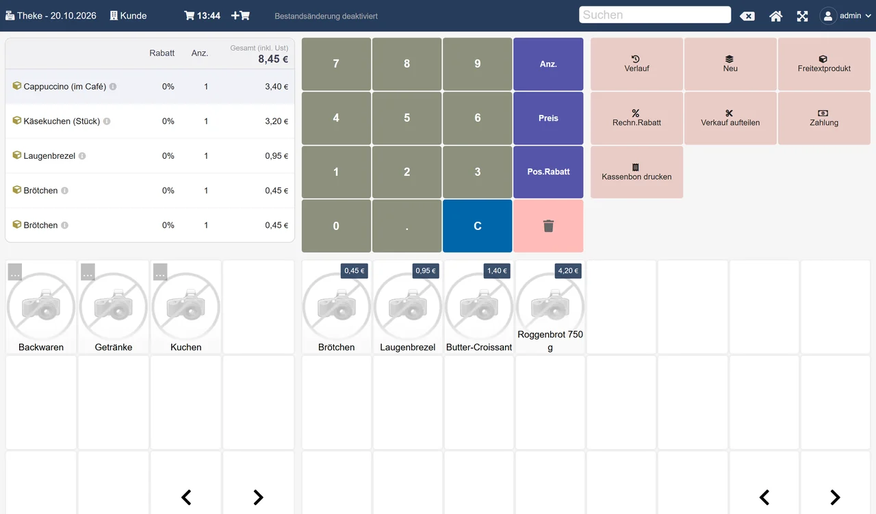Show previous categories page arrow
The image size is (876, 514).
185,497
